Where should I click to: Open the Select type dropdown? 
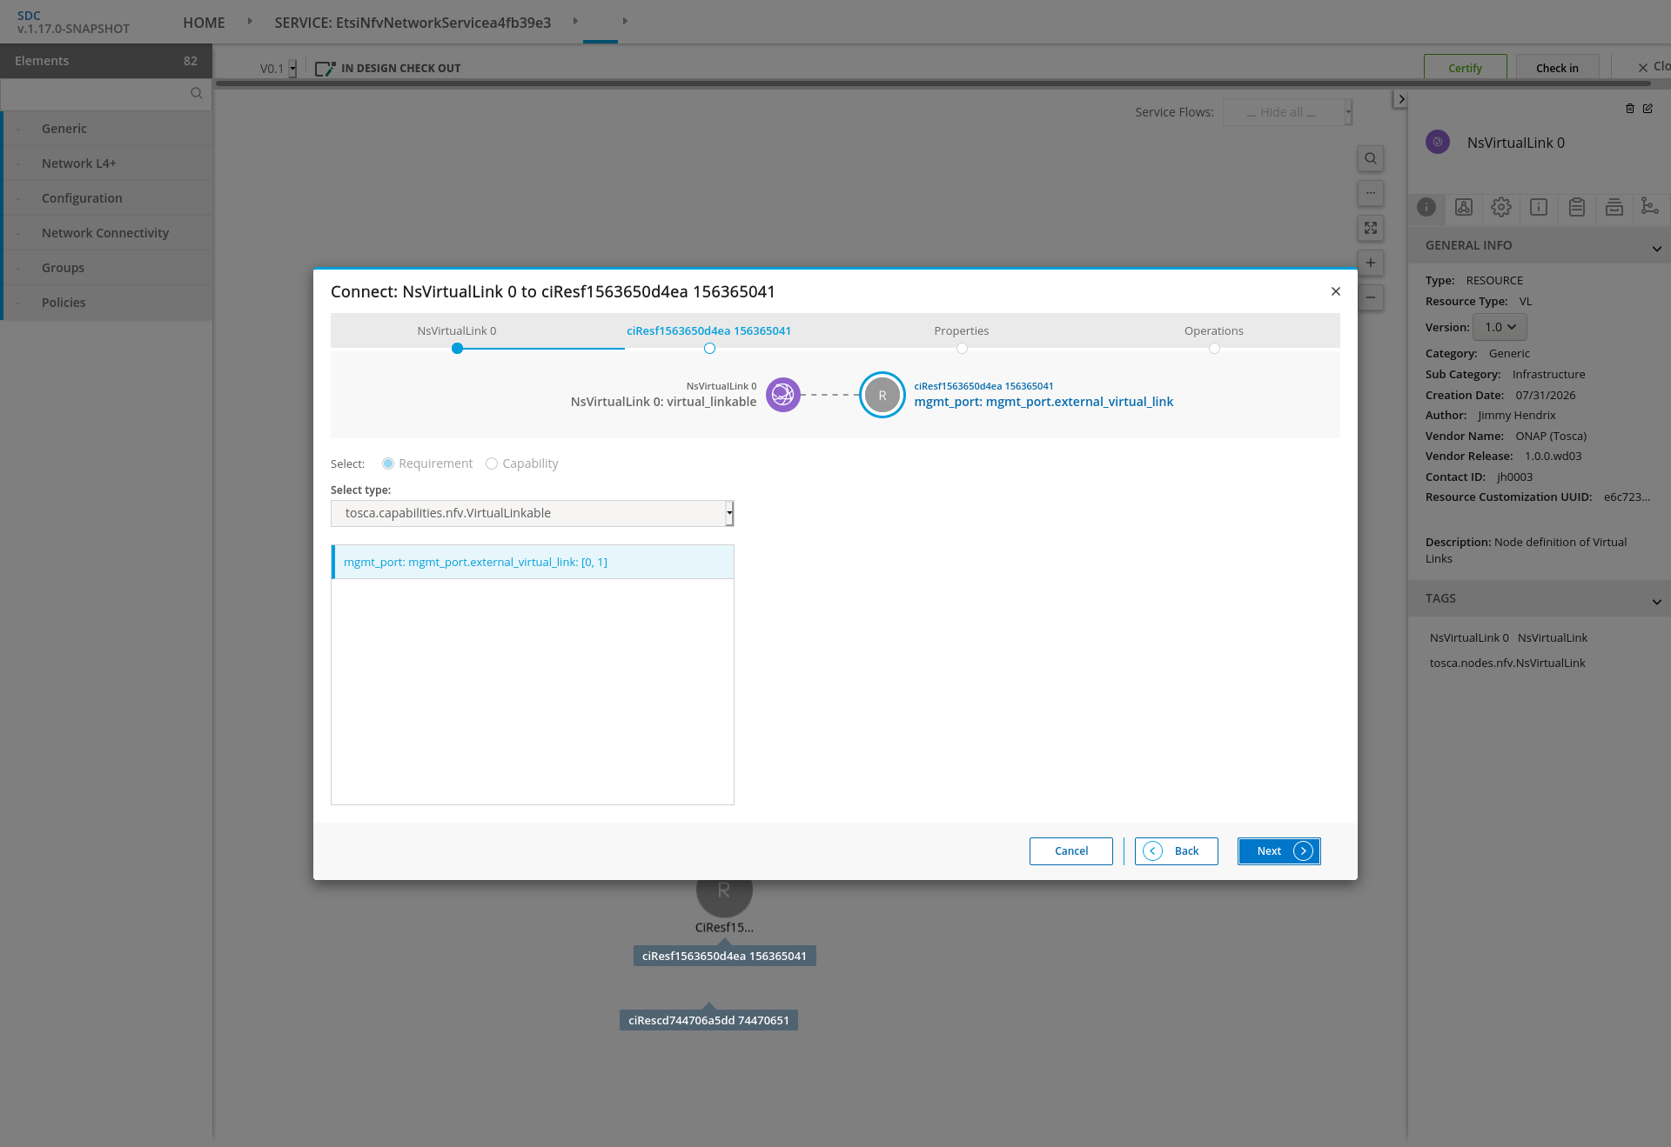pyautogui.click(x=532, y=513)
